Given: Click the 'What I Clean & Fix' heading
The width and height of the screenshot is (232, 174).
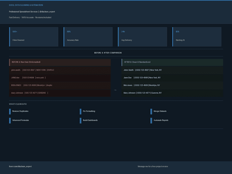Looking at the screenshot, I should pyautogui.click(x=18, y=104).
